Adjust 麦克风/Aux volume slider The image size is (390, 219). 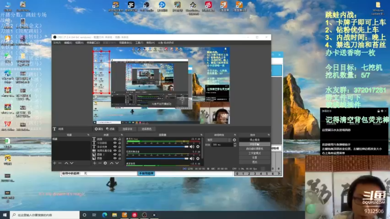click(157, 147)
